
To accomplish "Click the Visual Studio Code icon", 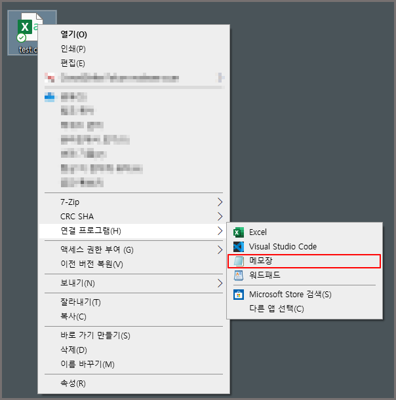I will coord(239,247).
